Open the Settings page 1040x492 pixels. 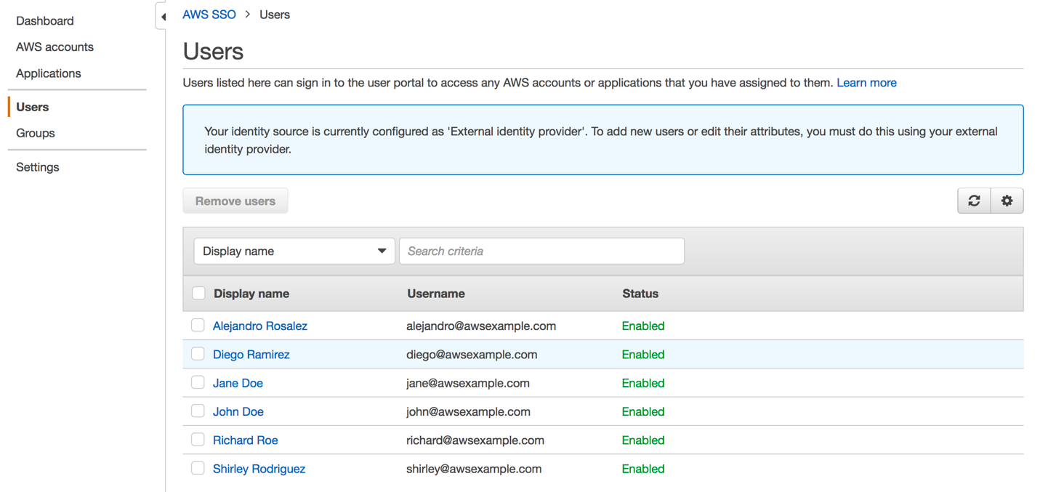click(37, 166)
